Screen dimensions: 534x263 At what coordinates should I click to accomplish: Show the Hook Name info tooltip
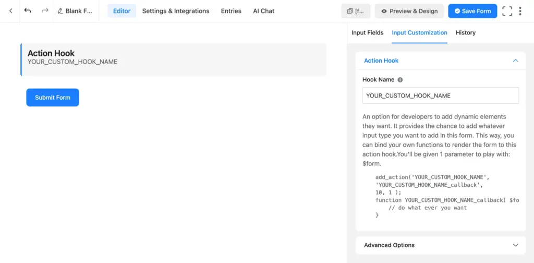pos(400,80)
